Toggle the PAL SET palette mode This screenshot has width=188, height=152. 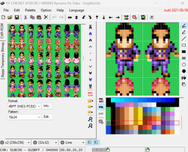(x=101, y=101)
